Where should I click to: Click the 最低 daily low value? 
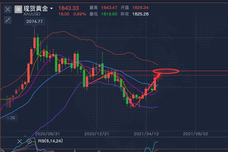click(109, 14)
